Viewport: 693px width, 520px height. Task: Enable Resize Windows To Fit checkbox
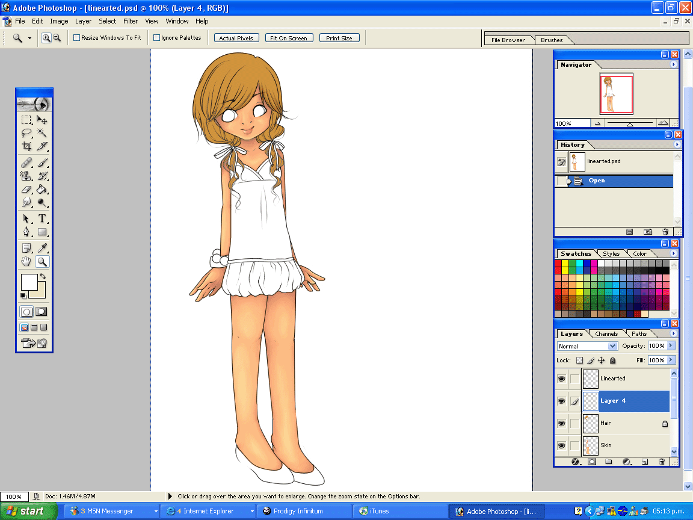[77, 38]
